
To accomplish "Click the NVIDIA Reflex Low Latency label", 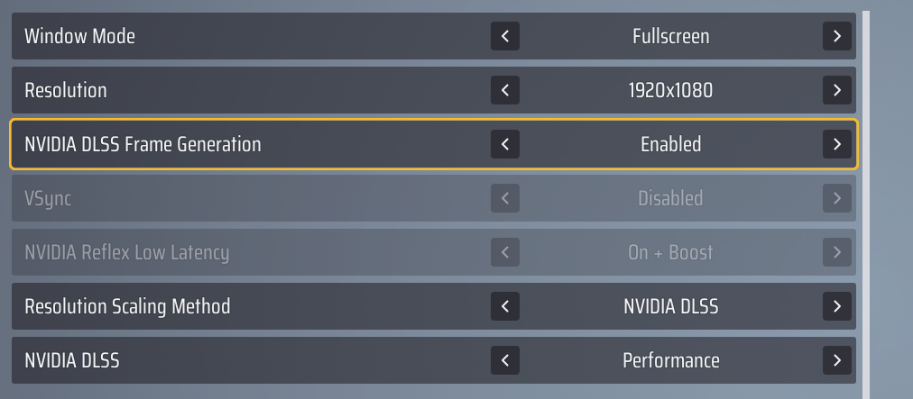I will [x=126, y=252].
